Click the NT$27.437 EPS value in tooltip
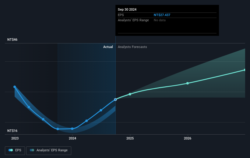 162,15
